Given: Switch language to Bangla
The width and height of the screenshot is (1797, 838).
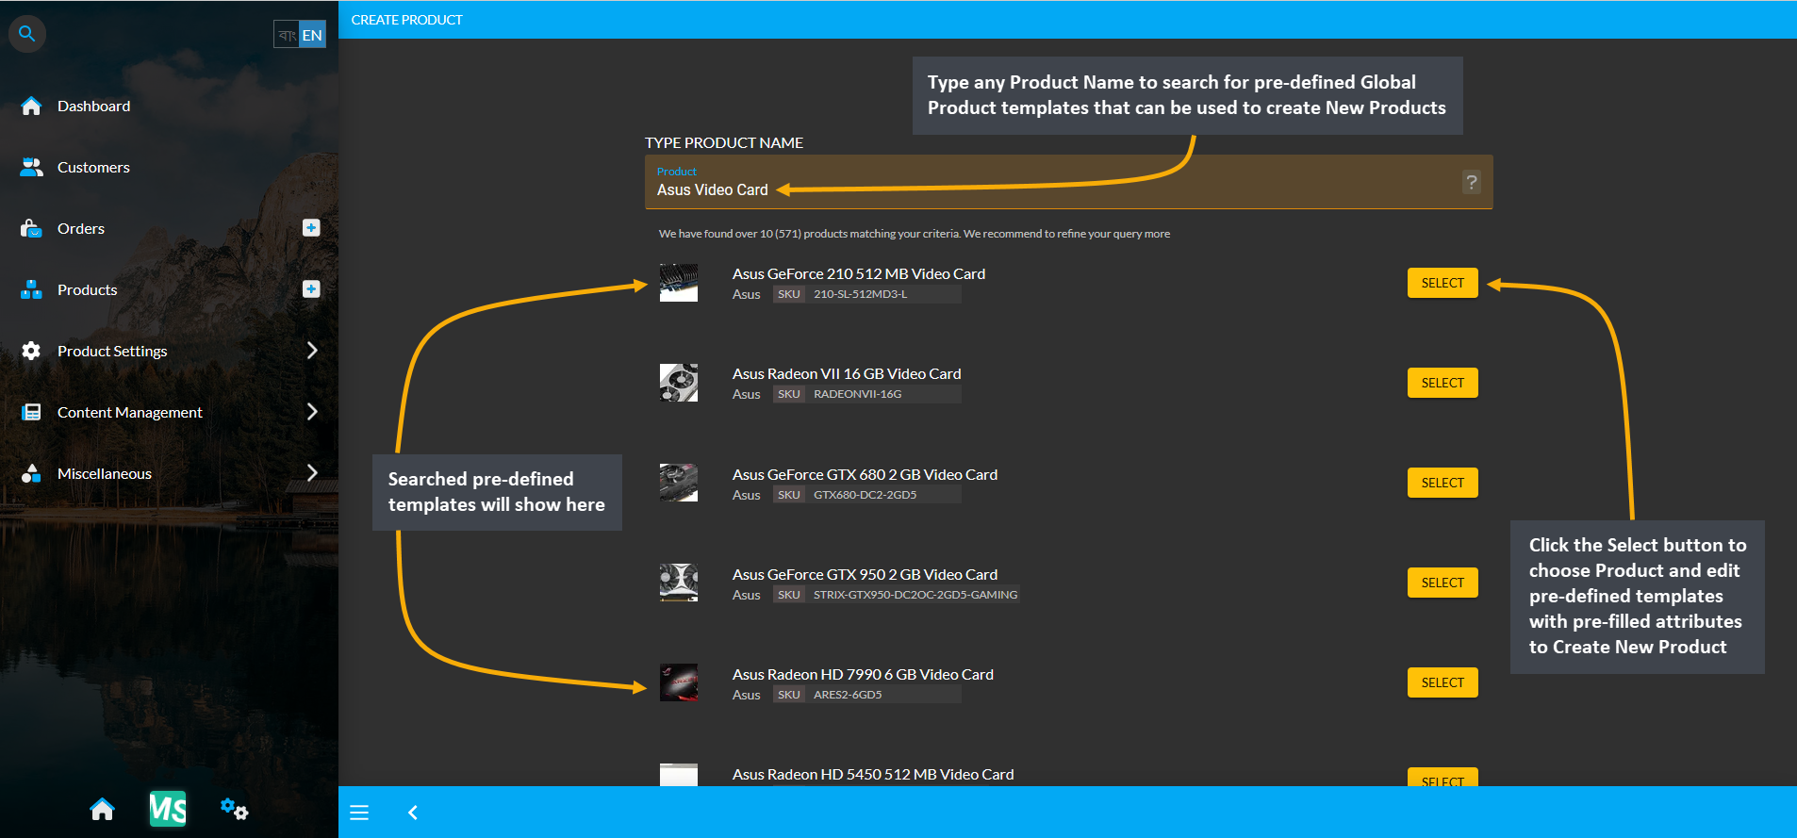Looking at the screenshot, I should [x=288, y=35].
